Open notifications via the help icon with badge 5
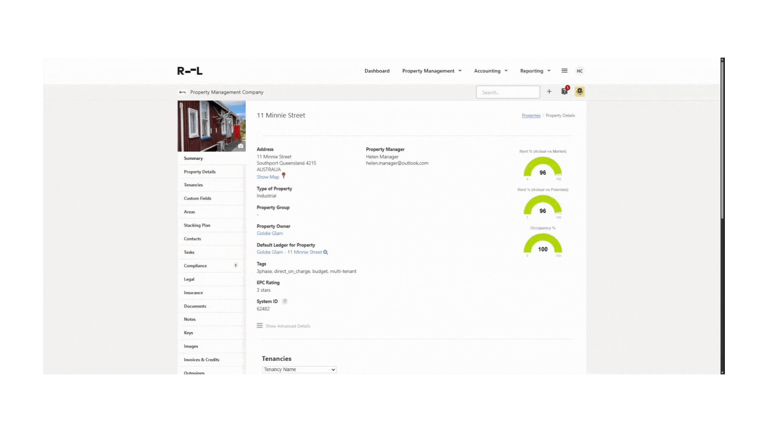The width and height of the screenshot is (768, 432). 564,91
